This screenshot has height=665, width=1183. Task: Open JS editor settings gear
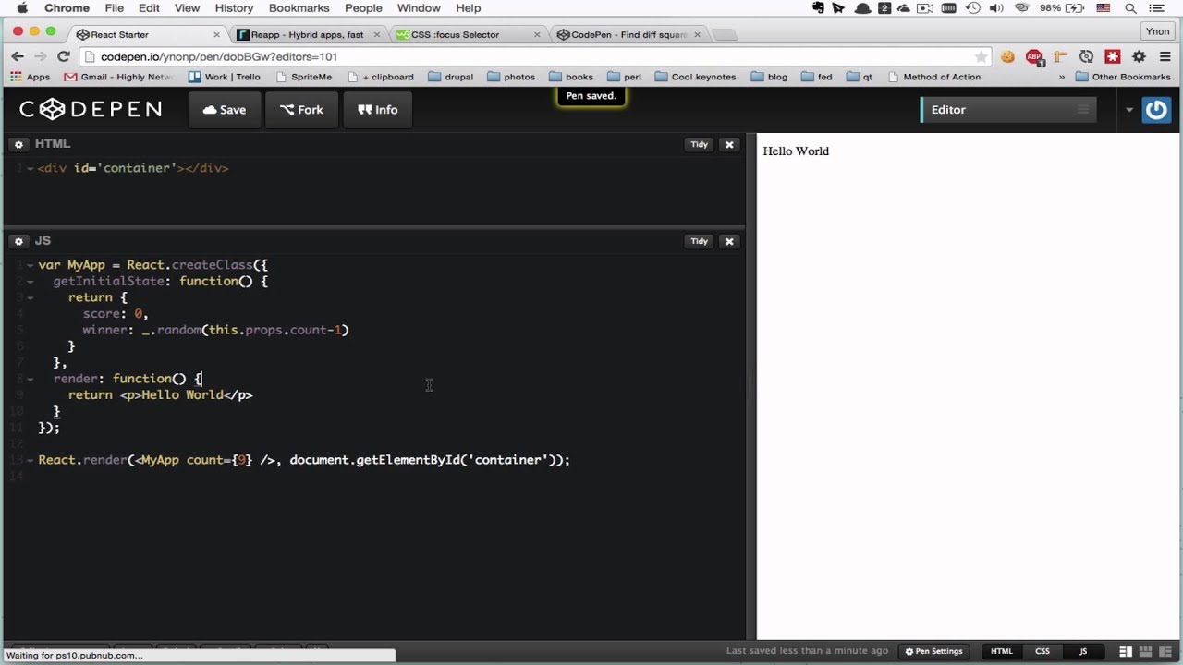[x=18, y=241]
